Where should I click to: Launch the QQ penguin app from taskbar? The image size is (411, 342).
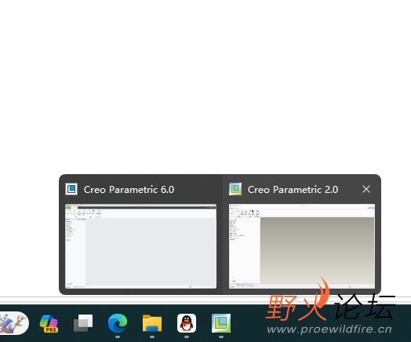pos(187,323)
